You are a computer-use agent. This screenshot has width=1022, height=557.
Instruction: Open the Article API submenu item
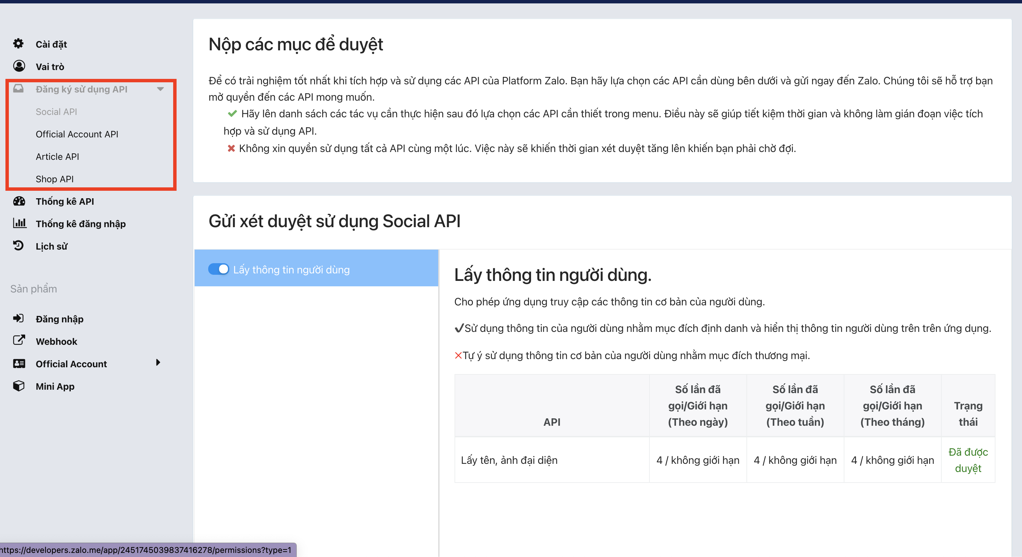coord(57,157)
